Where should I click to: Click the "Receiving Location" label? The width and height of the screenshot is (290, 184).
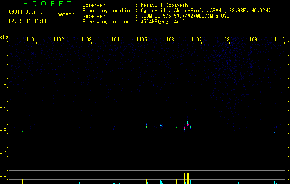click(107, 11)
